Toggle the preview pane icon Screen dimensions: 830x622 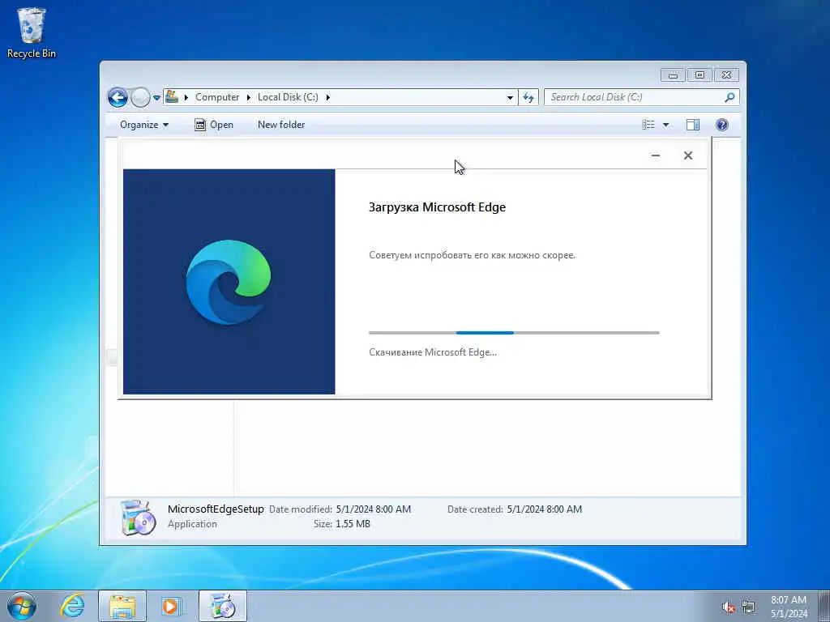(x=693, y=125)
